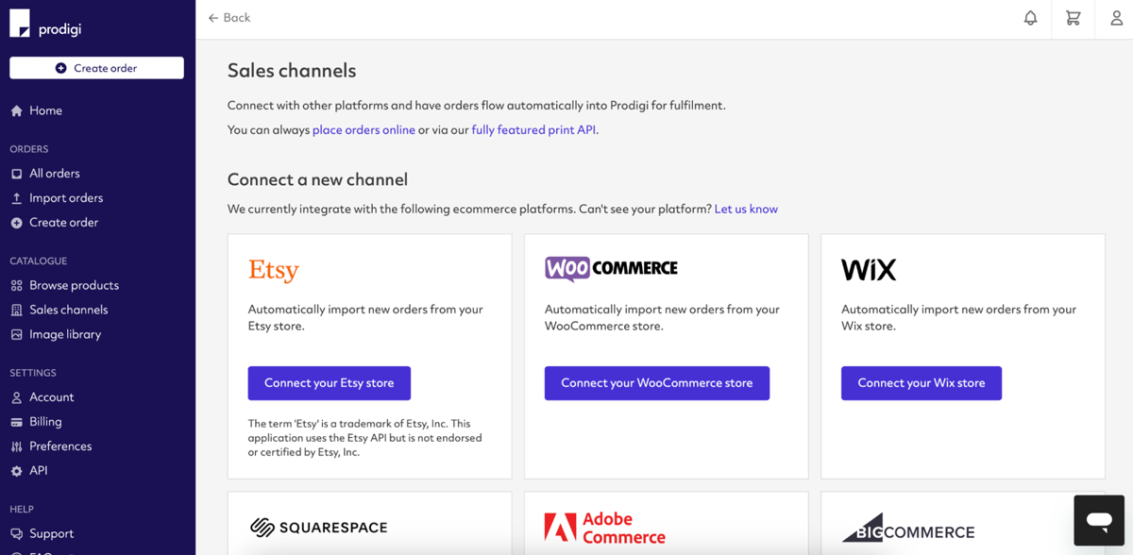The width and height of the screenshot is (1133, 555).
Task: Open the notifications bell icon
Action: click(1030, 18)
